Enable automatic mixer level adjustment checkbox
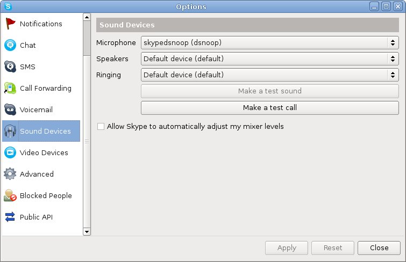Screen dimensions: 406x262 (x=101, y=127)
